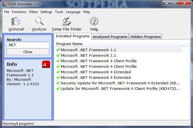This screenshot has width=193, height=128.
Task: Select the second Microsoft .NET Framework 1.1 row
Action: pos(119,55)
